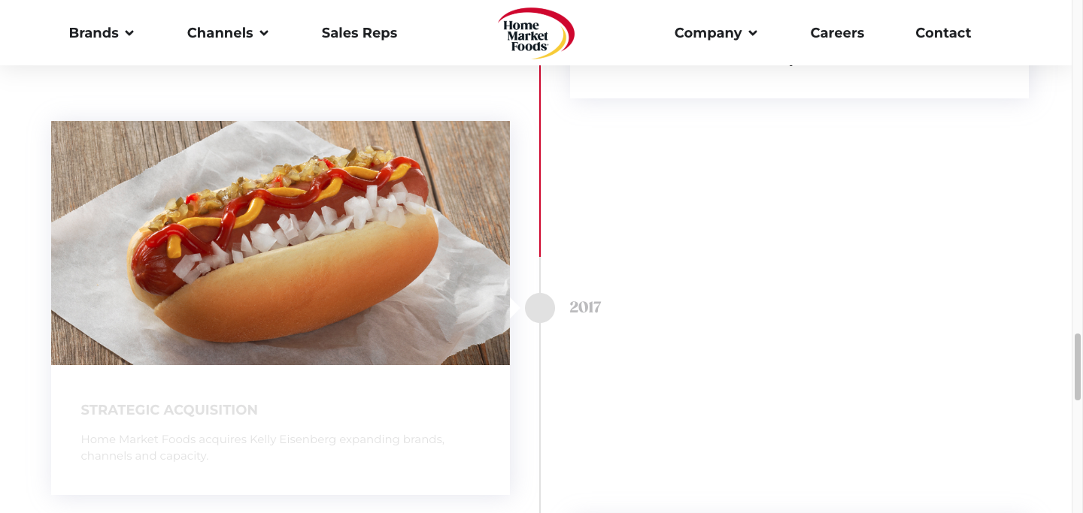Open the Brands menu
This screenshot has height=513, width=1083.
click(102, 33)
